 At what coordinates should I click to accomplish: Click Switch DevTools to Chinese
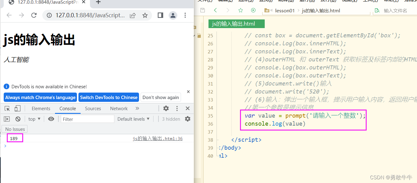(109, 97)
